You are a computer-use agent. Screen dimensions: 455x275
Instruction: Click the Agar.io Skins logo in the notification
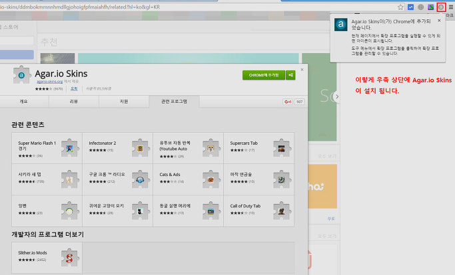pyautogui.click(x=340, y=25)
